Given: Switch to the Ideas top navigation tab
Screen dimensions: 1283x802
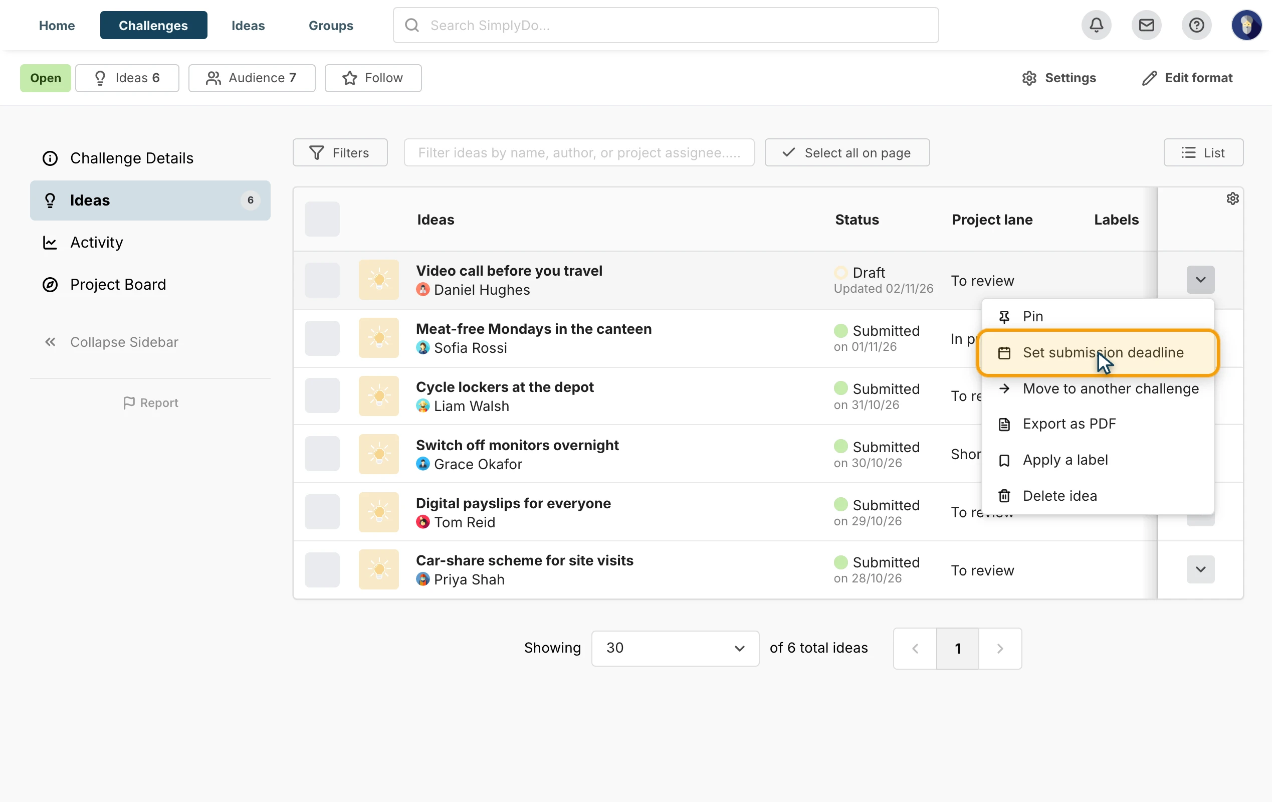Looking at the screenshot, I should tap(248, 25).
